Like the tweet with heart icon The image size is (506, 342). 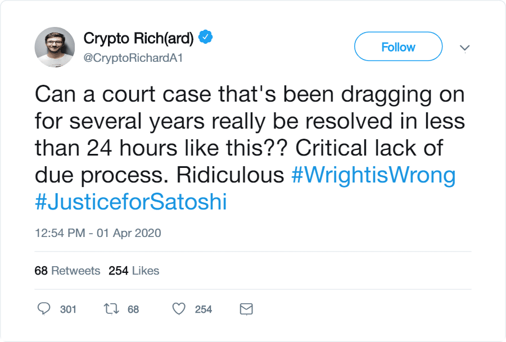pos(179,309)
